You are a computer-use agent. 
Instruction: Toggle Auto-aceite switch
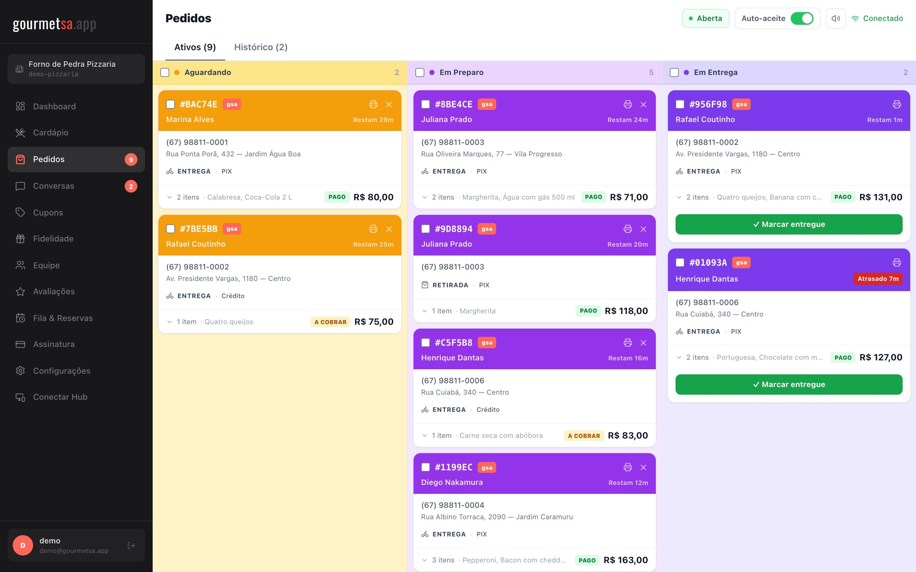pyautogui.click(x=802, y=18)
